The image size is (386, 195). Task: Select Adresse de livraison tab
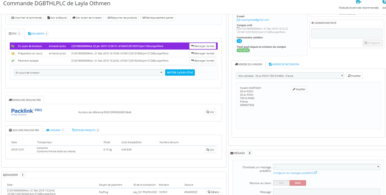[x=249, y=64]
